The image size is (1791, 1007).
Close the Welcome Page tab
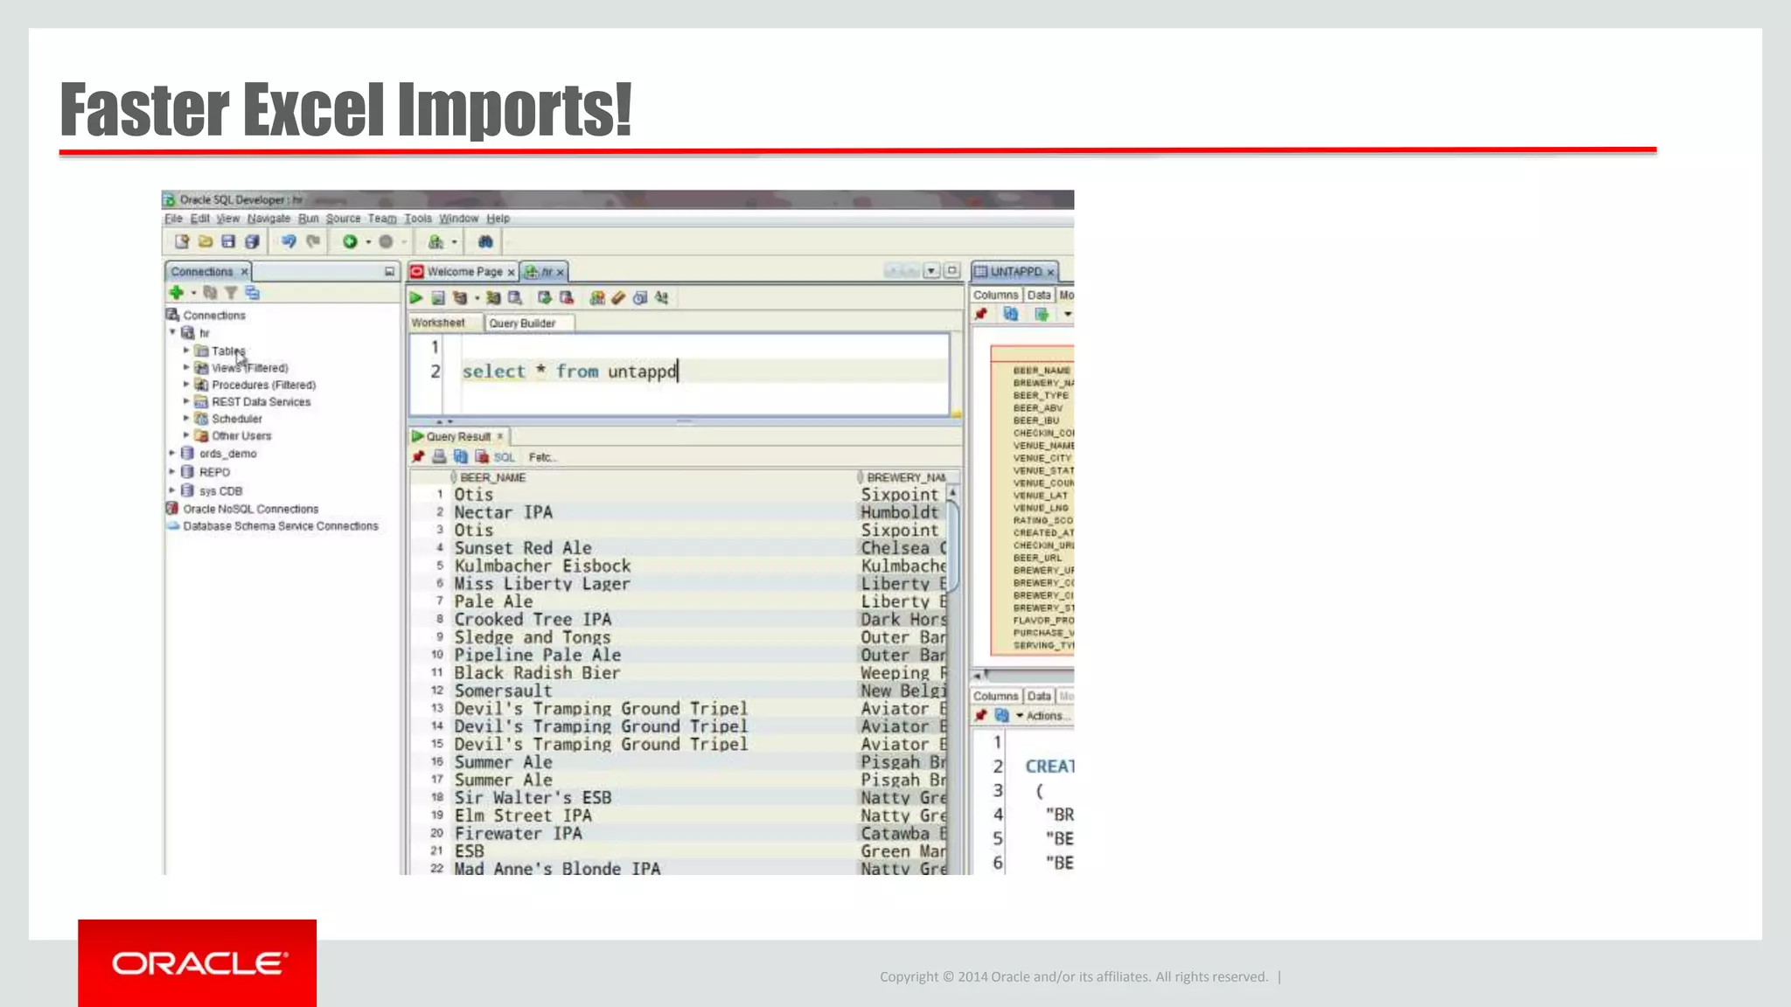click(512, 273)
